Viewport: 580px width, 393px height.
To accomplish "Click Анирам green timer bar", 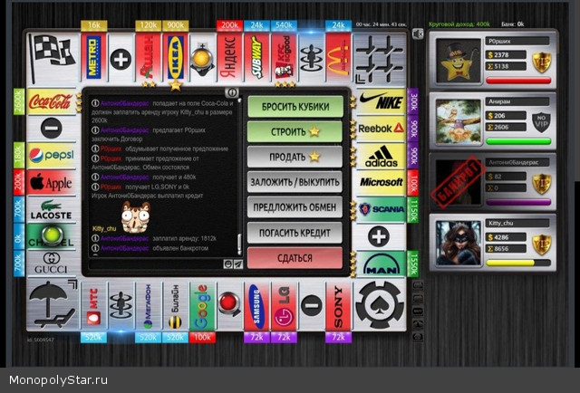I will (x=518, y=141).
